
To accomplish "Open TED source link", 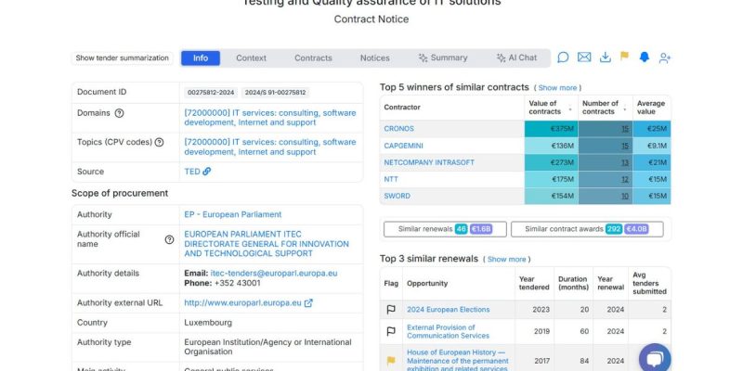I will 192,172.
